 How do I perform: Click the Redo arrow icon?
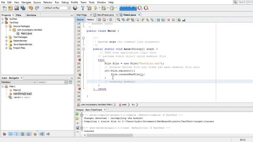pos(37,8)
